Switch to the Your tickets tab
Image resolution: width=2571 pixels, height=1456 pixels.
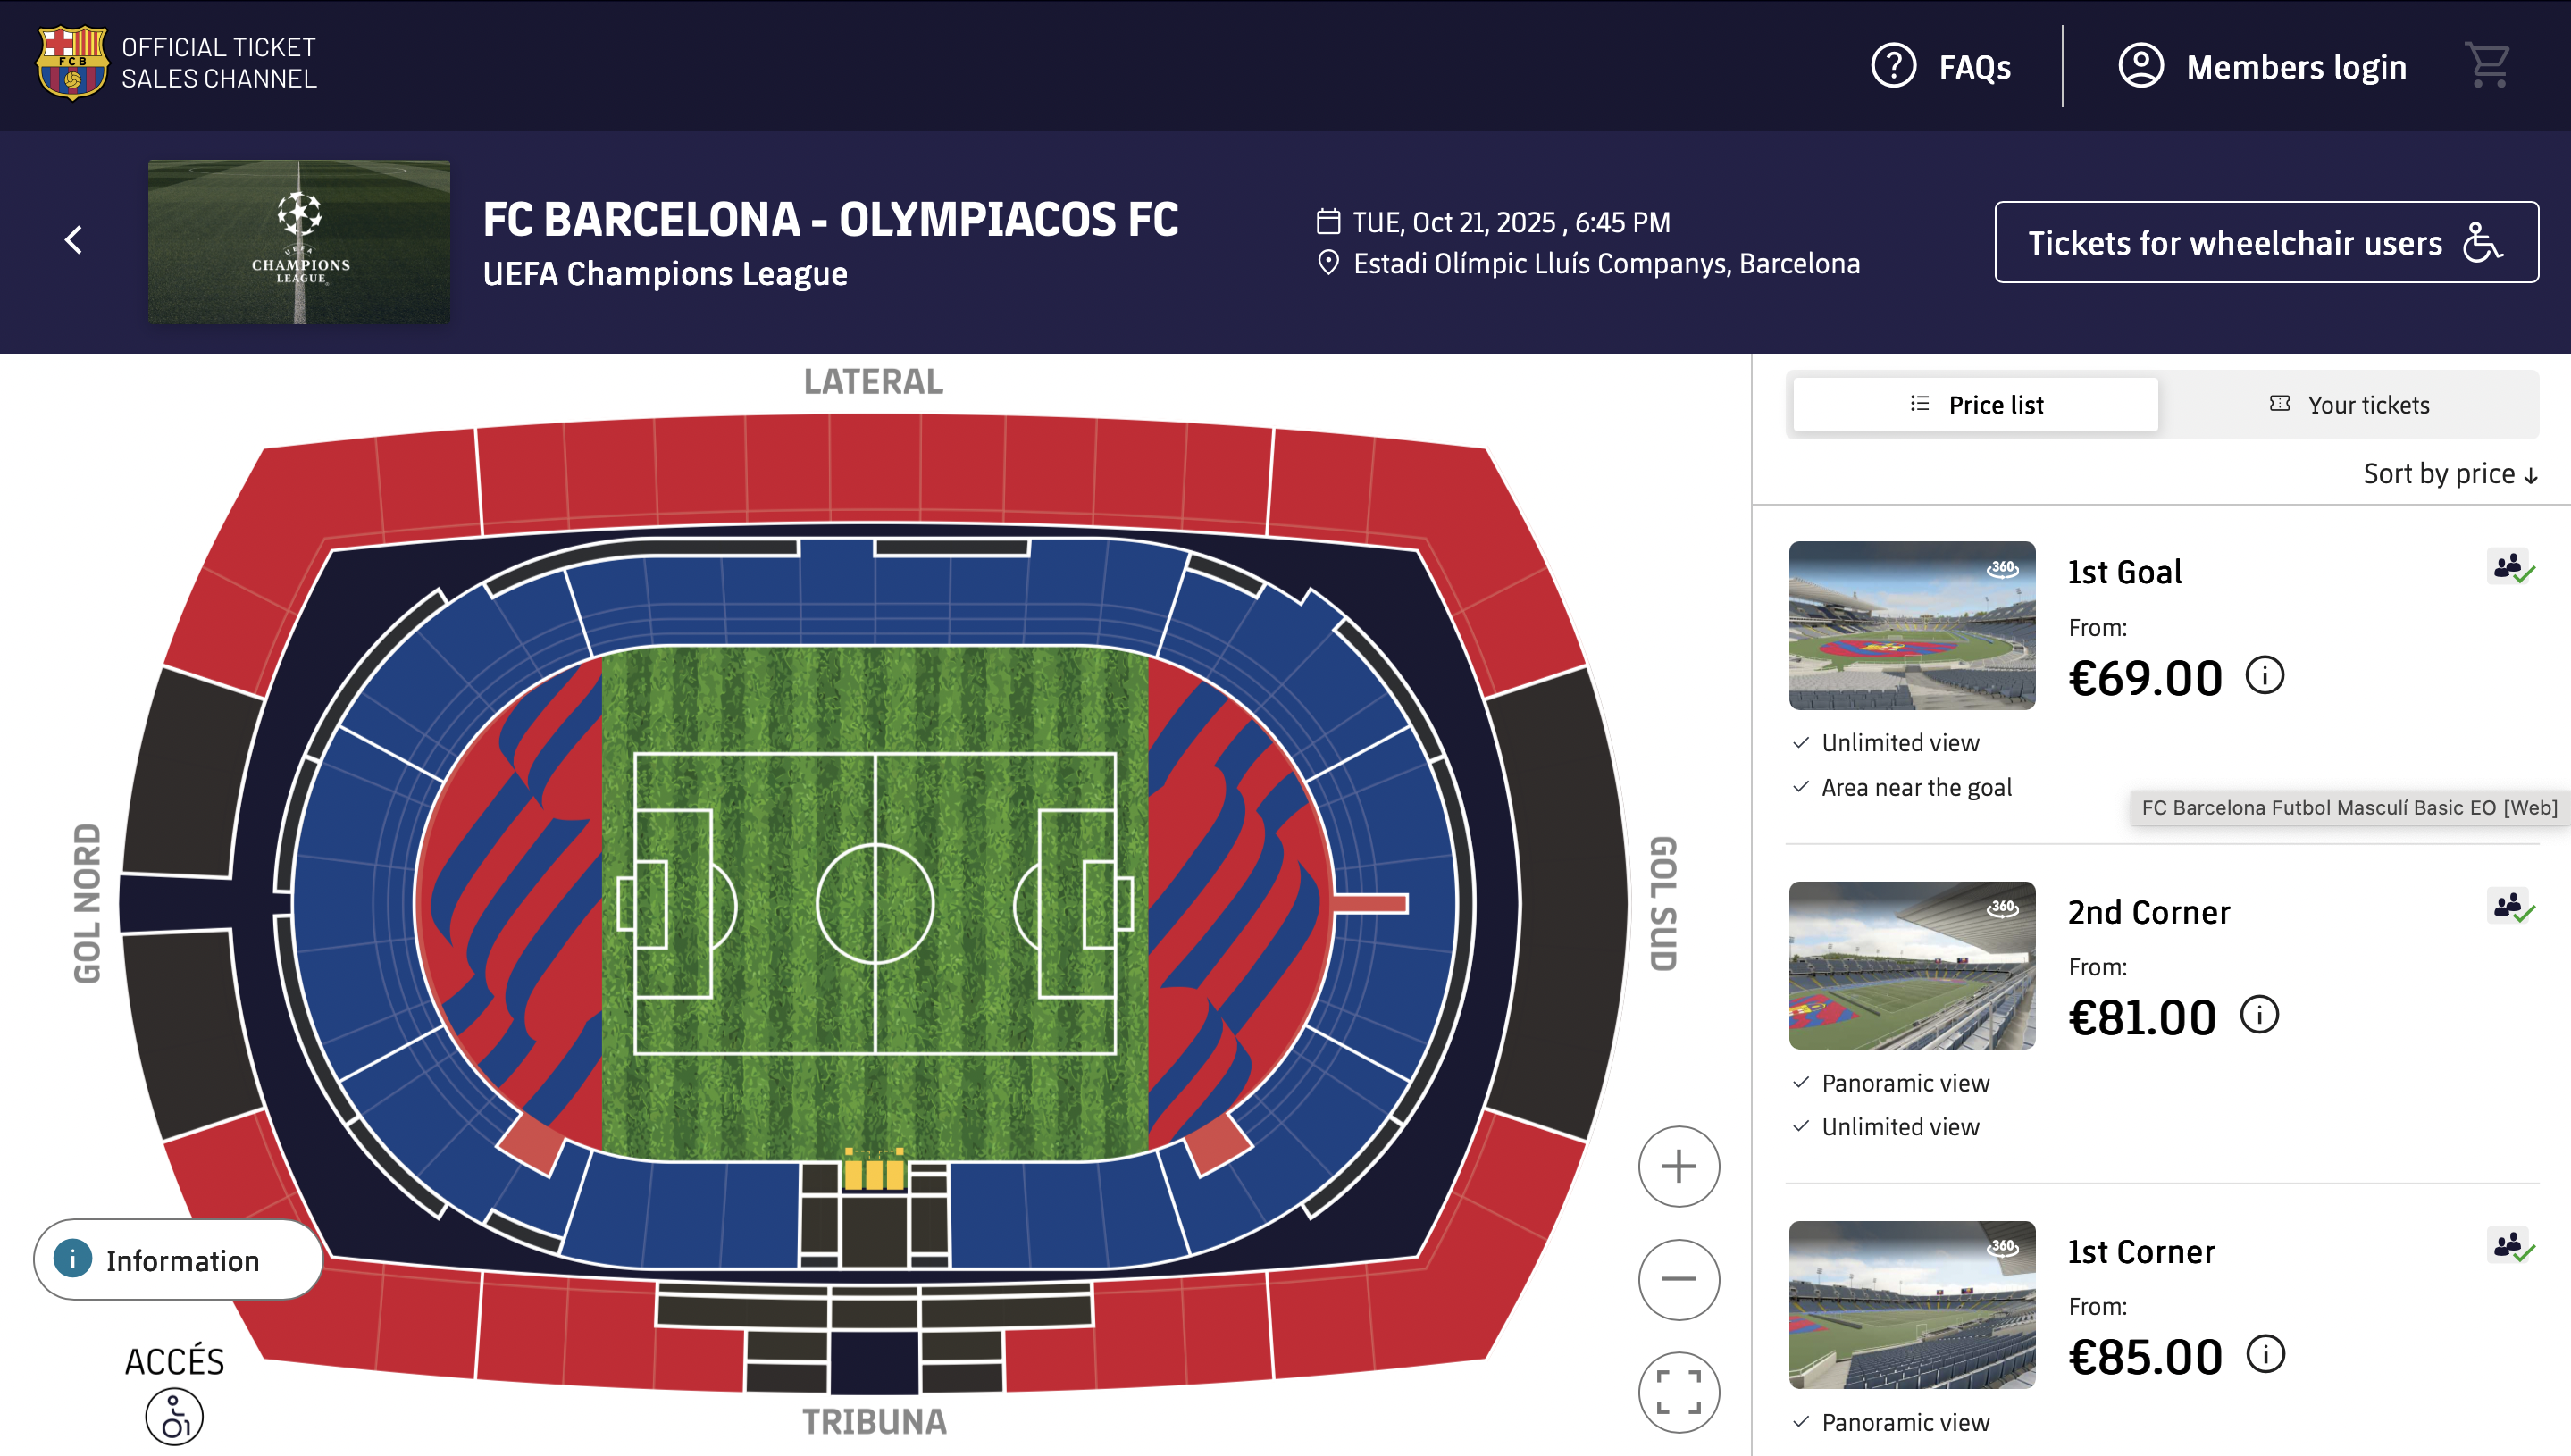[x=2348, y=405]
